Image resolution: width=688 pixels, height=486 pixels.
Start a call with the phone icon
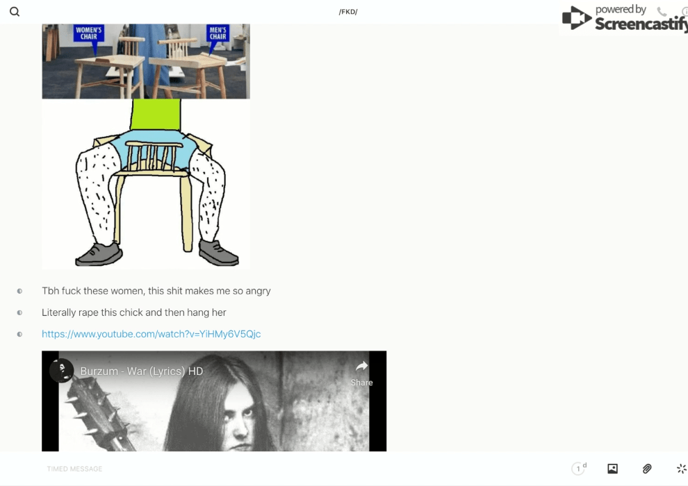662,12
